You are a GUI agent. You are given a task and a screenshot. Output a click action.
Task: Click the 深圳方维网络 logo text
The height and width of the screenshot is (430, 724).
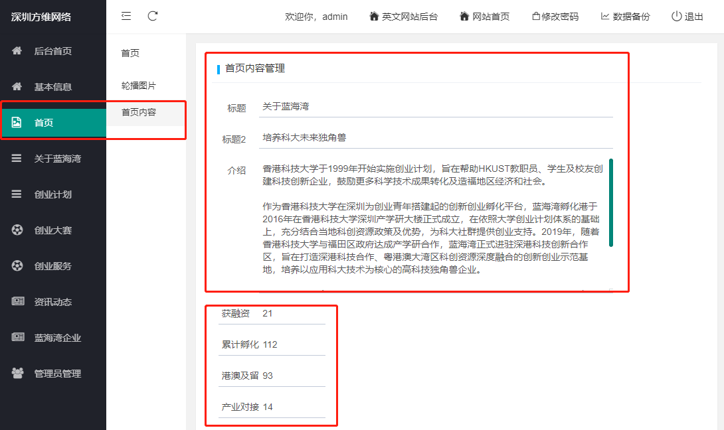tap(41, 17)
